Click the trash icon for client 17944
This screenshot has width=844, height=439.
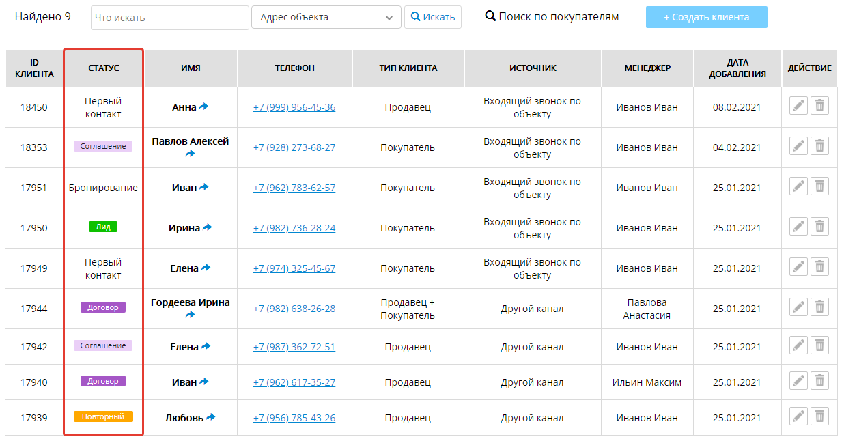[x=819, y=307]
